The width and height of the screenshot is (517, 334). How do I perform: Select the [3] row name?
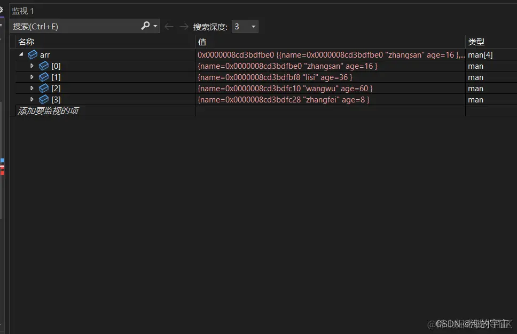click(56, 100)
